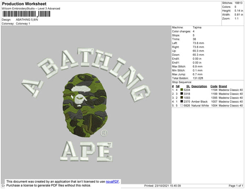
Task: Select the dark olive 1093 swatch
Action: pos(182,97)
